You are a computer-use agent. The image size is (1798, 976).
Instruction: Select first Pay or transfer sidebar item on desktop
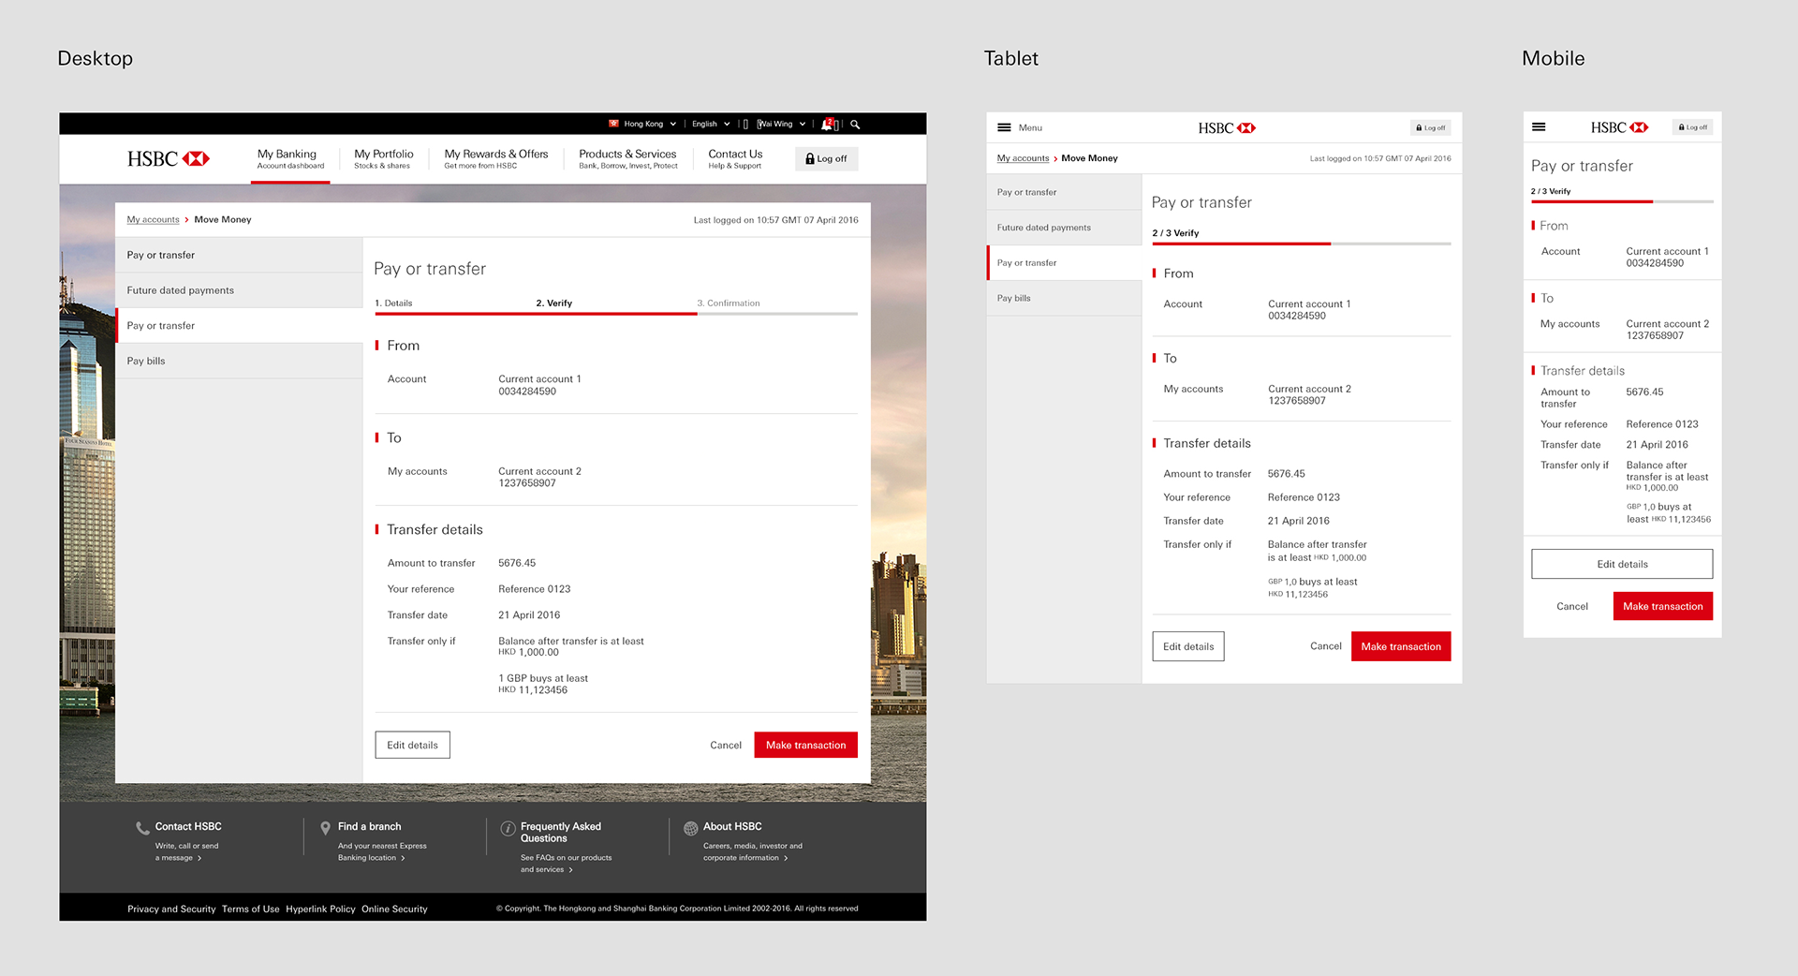(x=239, y=255)
